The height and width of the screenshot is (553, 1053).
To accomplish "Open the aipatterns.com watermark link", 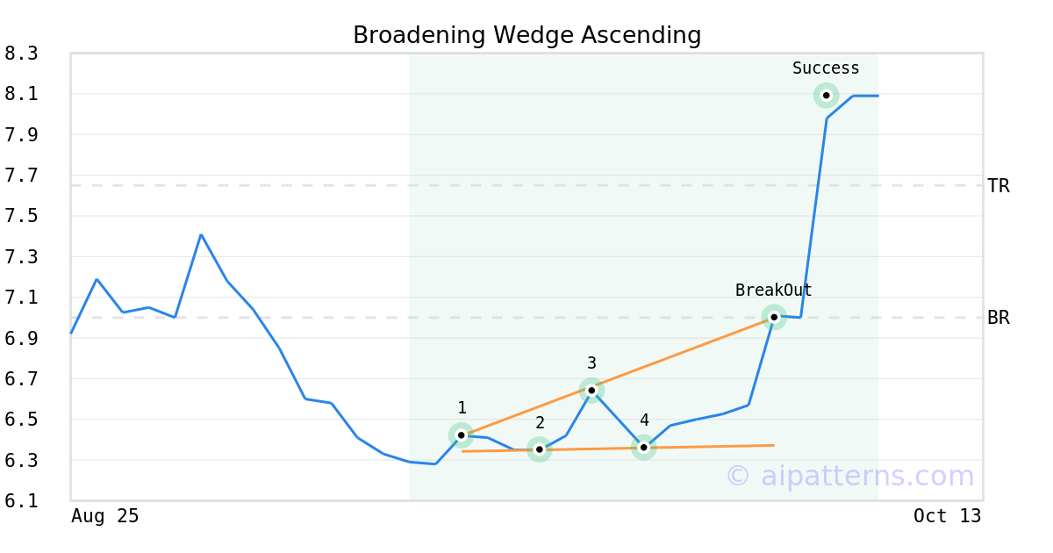I will [849, 477].
